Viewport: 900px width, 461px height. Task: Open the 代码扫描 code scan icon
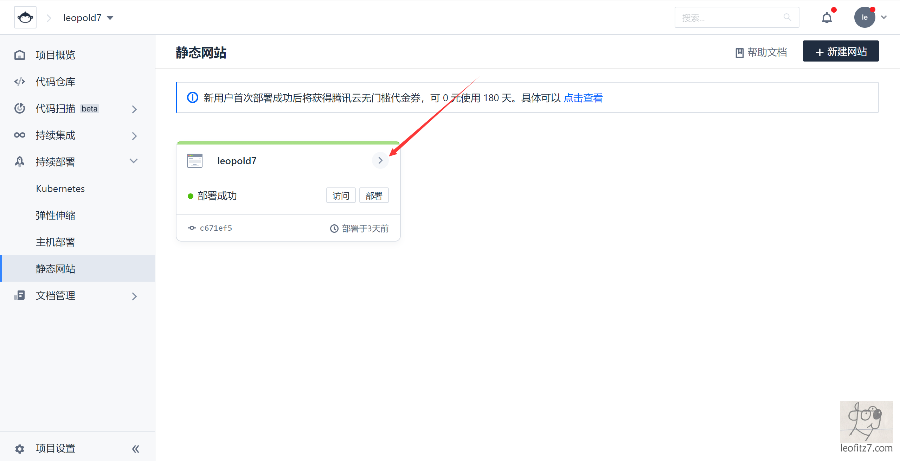(x=19, y=108)
